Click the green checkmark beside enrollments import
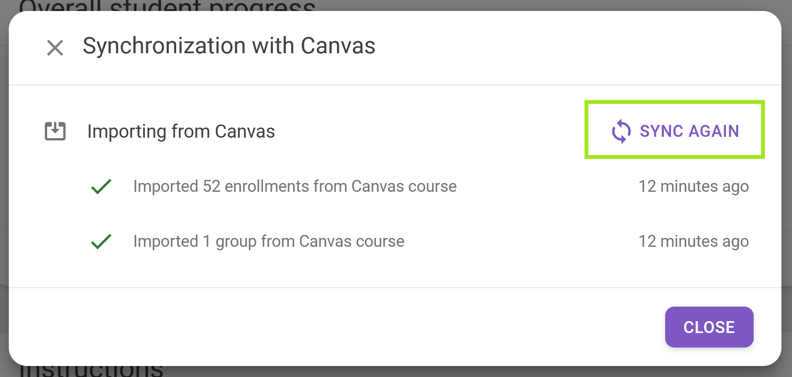This screenshot has width=792, height=377. (101, 187)
